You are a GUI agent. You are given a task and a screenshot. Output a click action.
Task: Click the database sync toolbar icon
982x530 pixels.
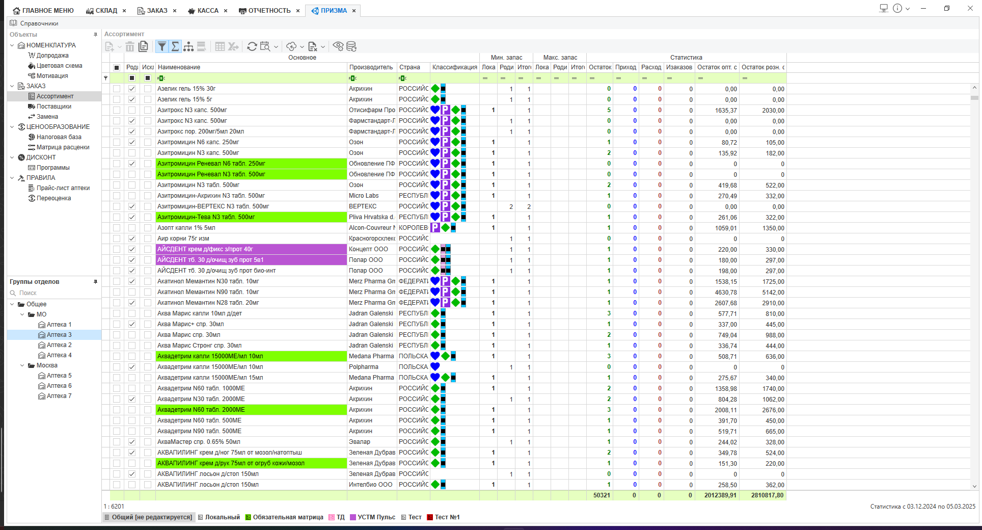click(x=351, y=46)
